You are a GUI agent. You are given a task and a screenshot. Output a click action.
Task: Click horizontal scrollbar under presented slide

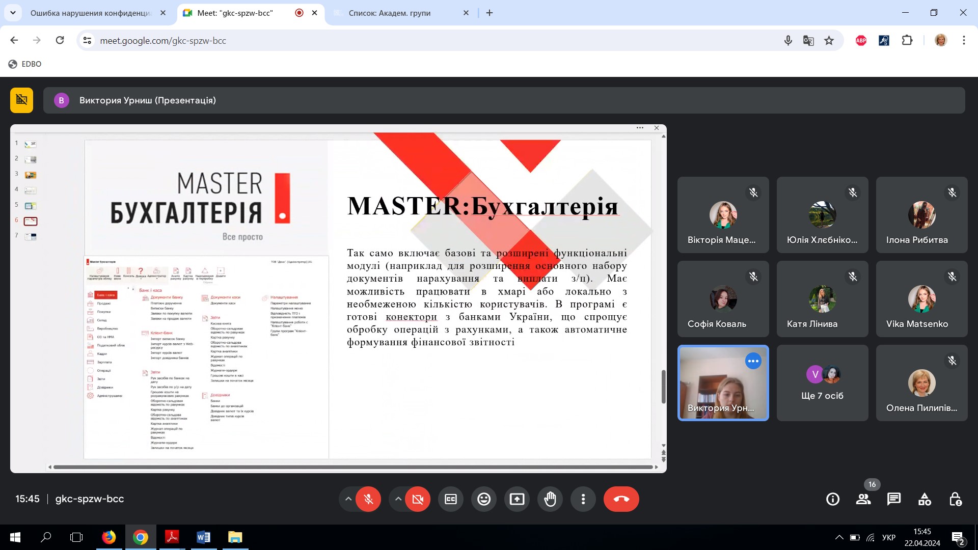point(353,467)
